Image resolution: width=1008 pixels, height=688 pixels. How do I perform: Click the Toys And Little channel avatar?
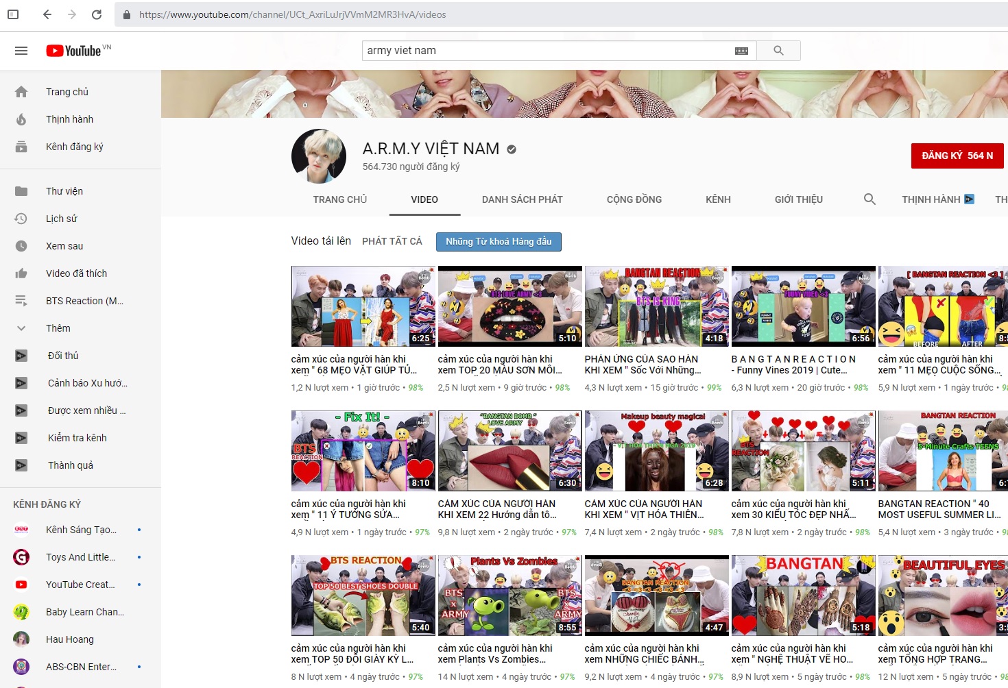tap(21, 557)
